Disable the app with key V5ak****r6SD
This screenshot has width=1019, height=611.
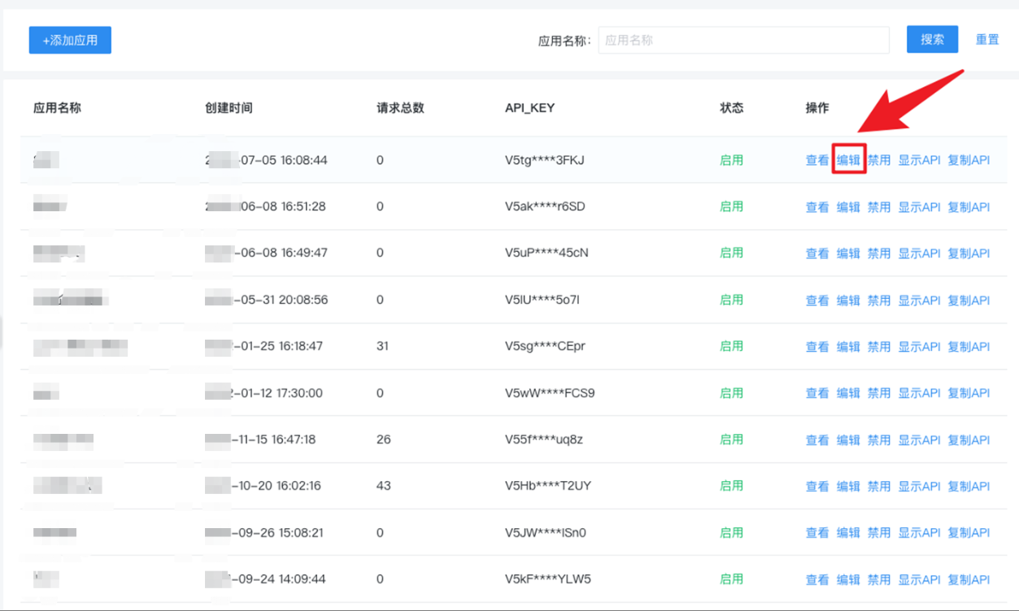878,207
